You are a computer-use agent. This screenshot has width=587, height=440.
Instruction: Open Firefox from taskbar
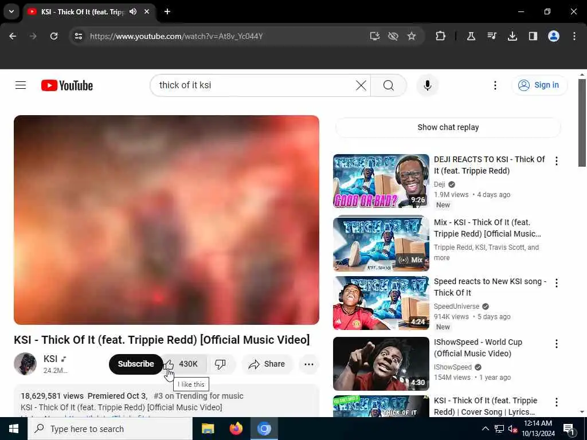(x=236, y=429)
